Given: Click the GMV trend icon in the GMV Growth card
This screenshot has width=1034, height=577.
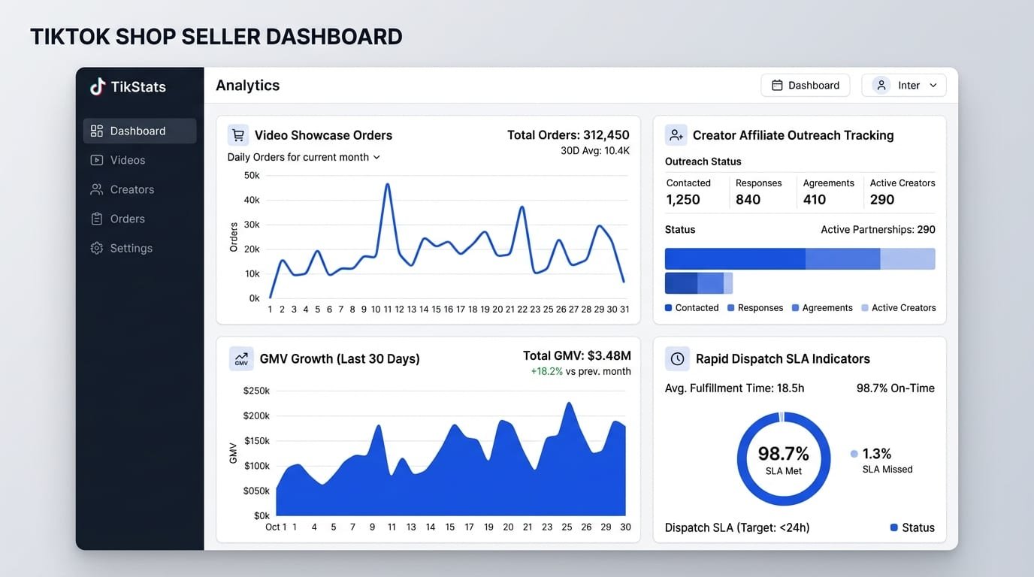Looking at the screenshot, I should [x=241, y=359].
